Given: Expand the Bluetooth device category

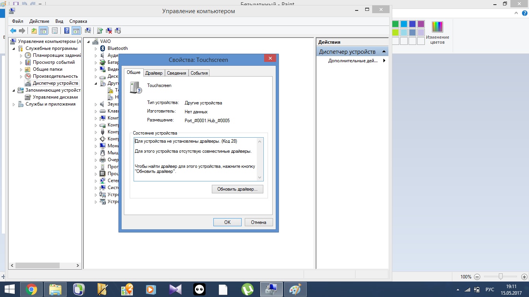Looking at the screenshot, I should pos(96,49).
